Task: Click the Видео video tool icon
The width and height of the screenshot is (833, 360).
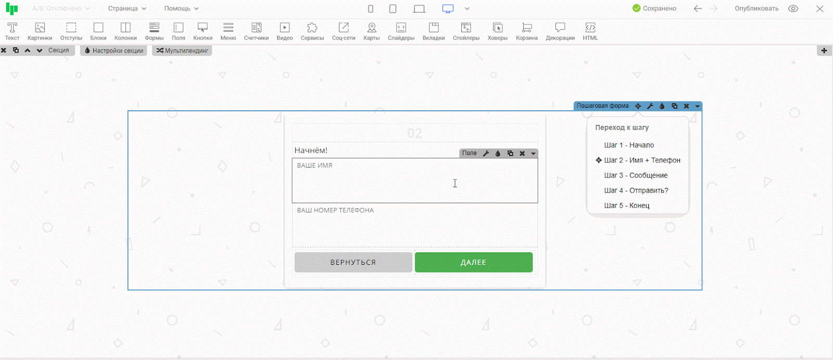Action: 284,31
